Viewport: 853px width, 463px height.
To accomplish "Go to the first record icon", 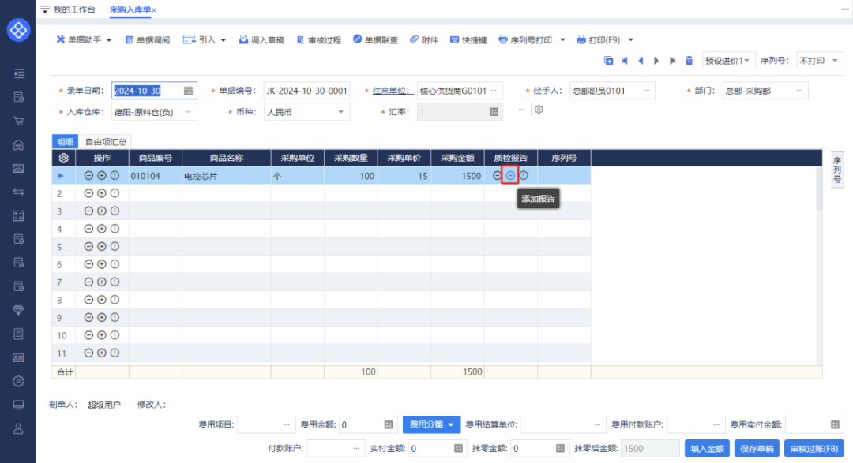I will pyautogui.click(x=625, y=60).
